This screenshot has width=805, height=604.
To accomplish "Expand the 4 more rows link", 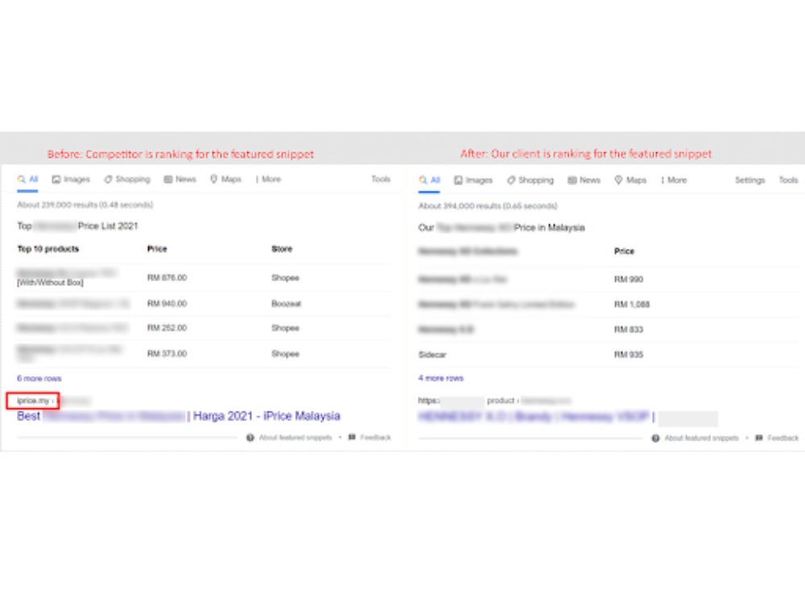I will point(440,378).
